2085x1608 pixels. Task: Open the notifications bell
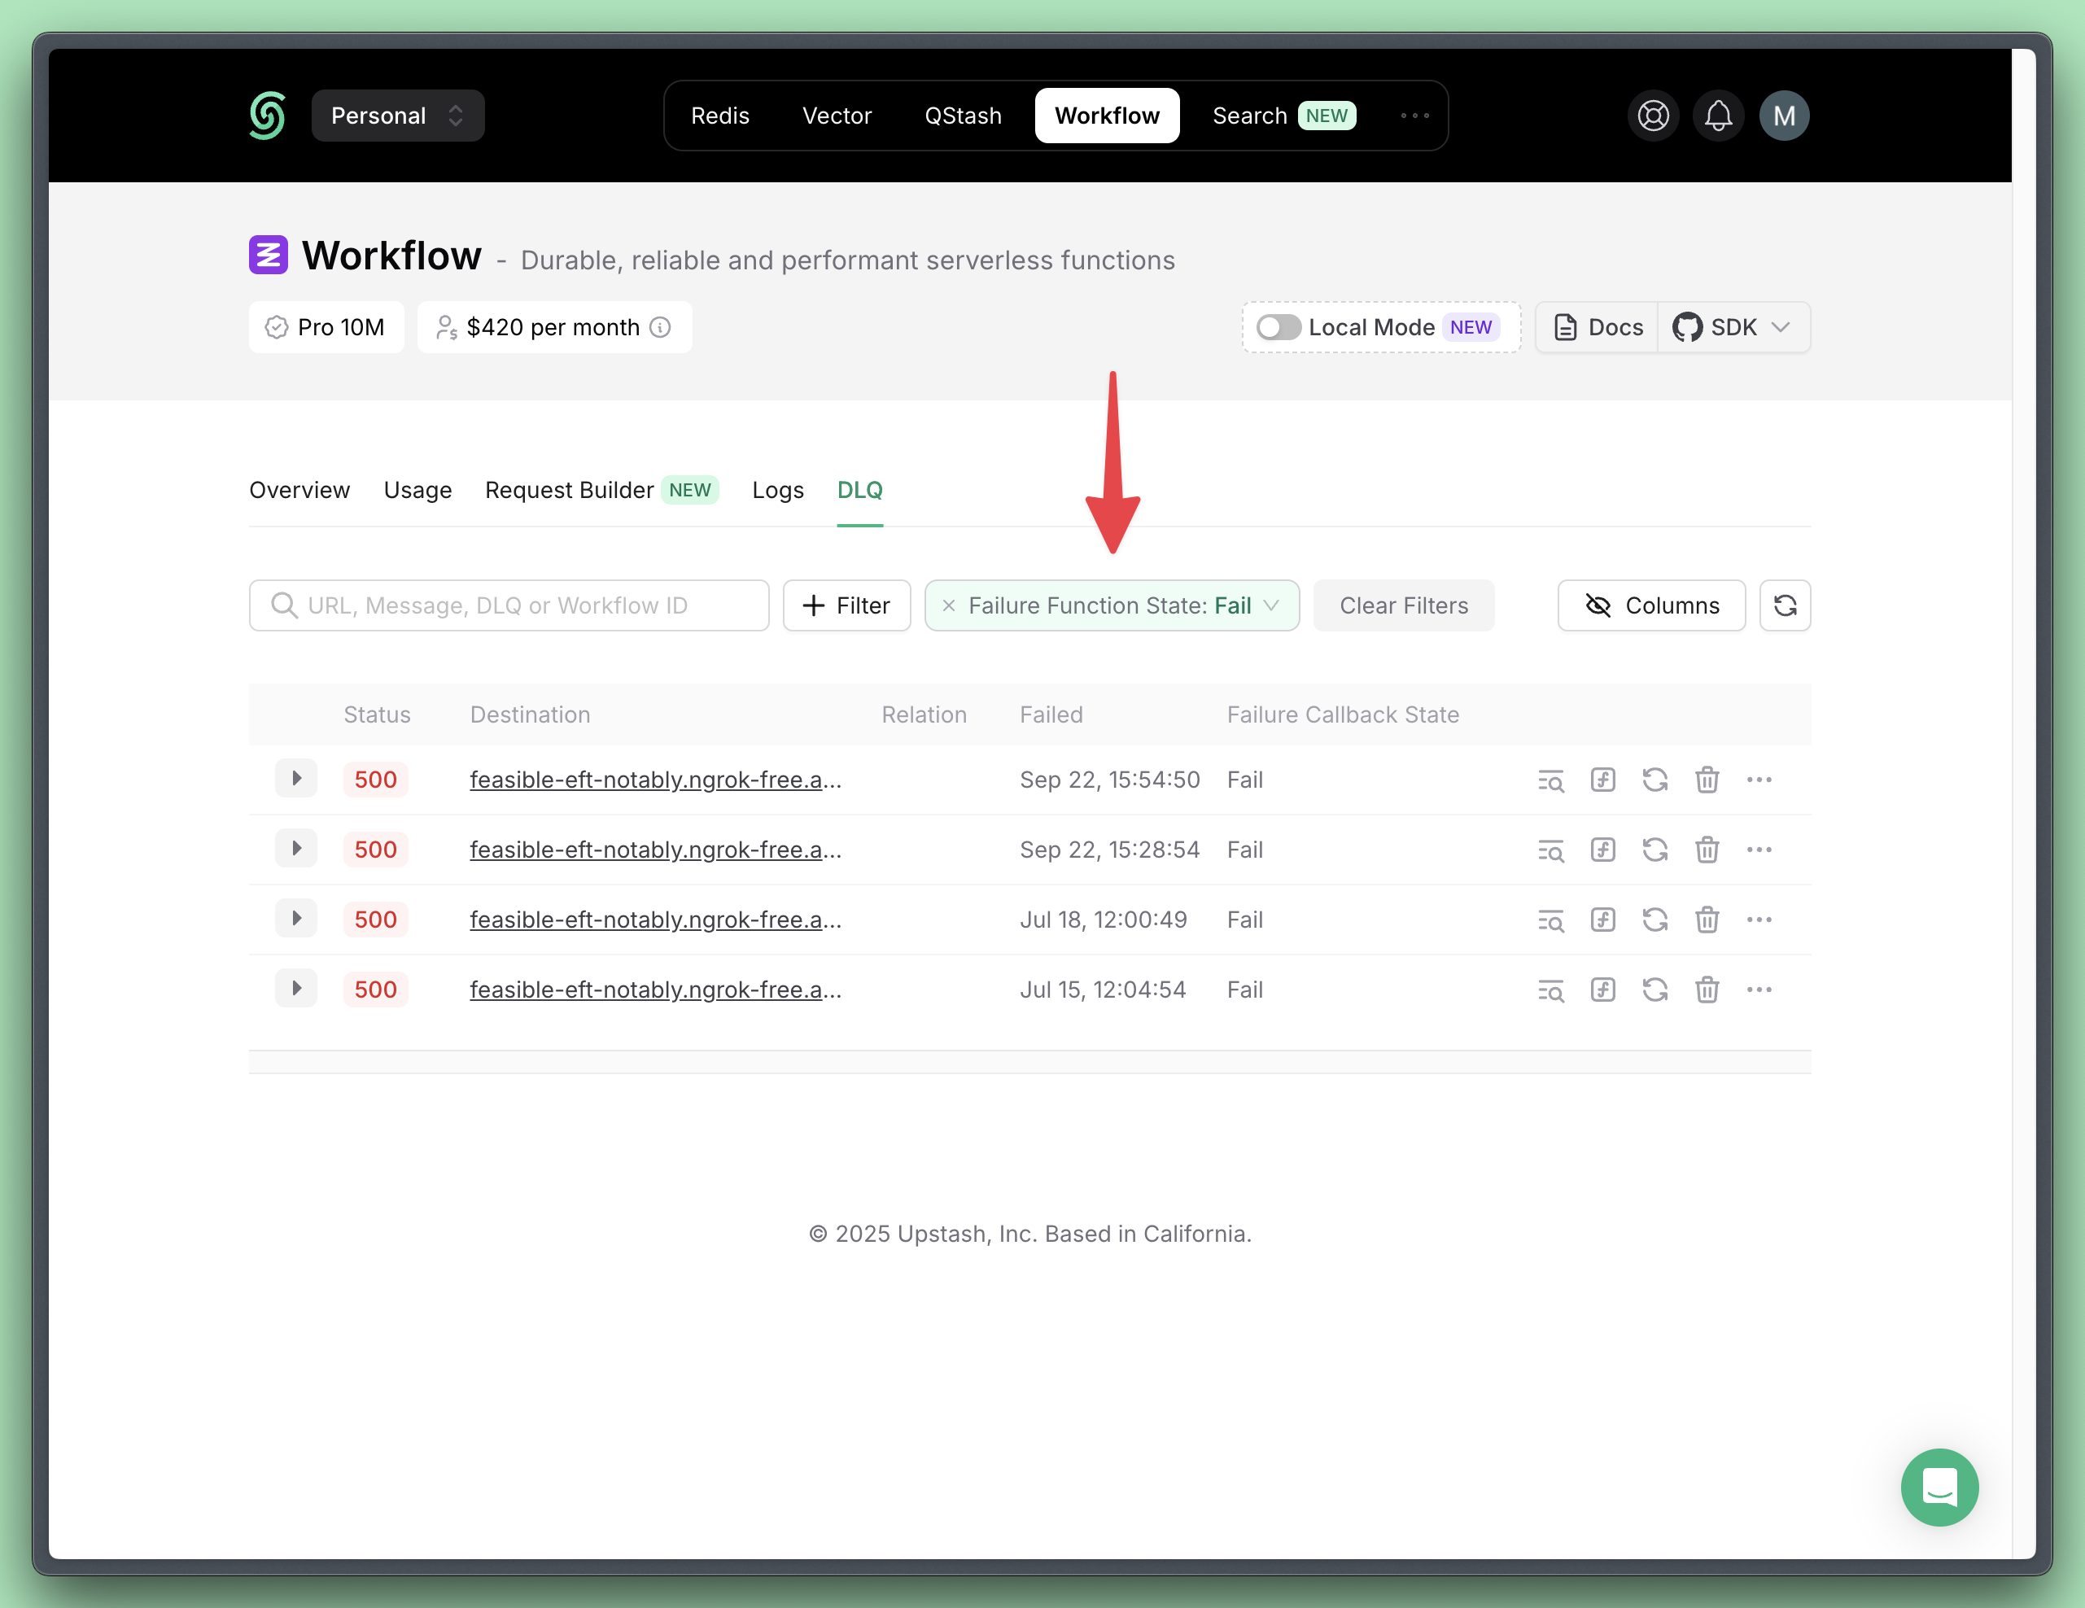[1719, 116]
